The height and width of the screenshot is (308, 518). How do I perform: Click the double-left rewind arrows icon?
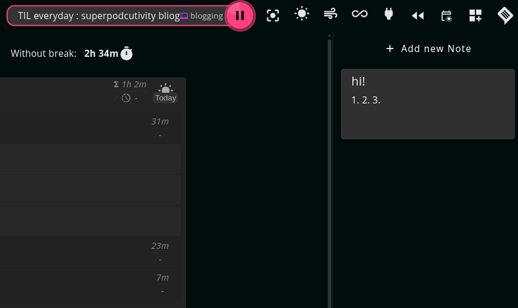click(x=418, y=16)
